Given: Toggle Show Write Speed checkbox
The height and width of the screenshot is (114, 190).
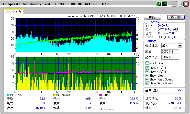Looking at the screenshot, I should click(147, 83).
